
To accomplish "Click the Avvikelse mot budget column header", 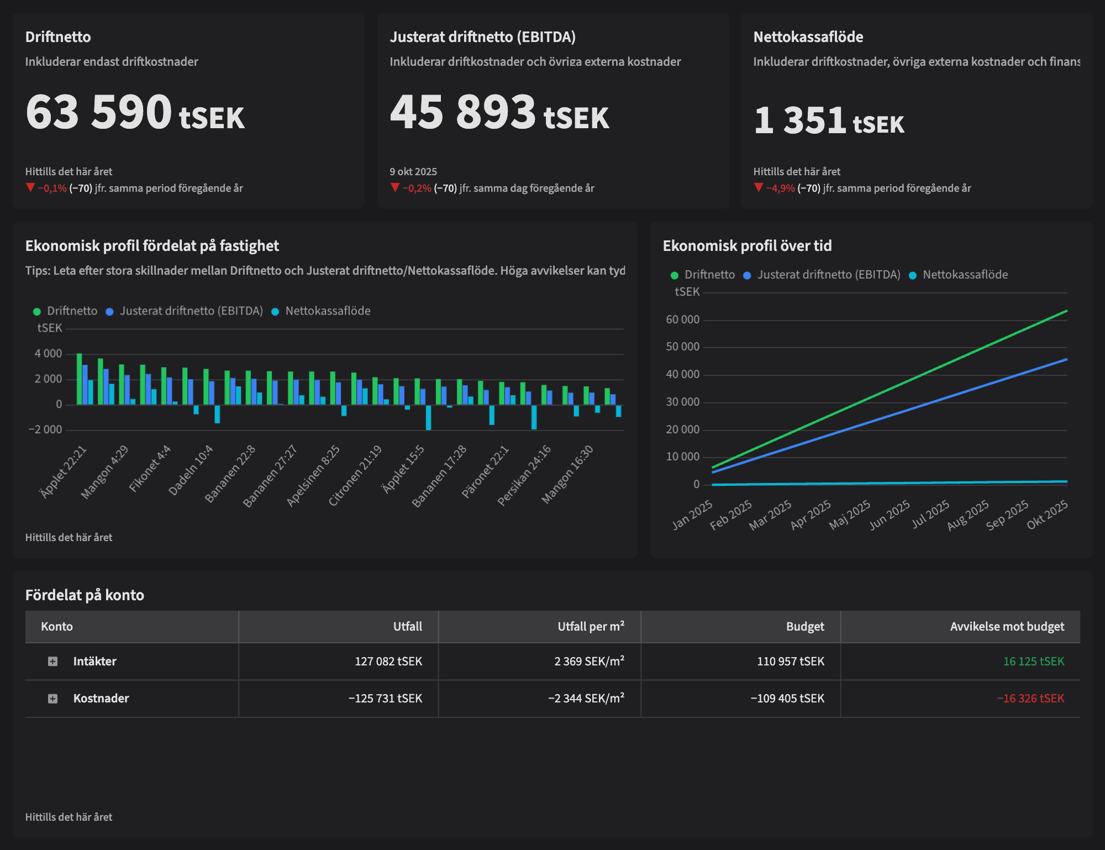I will (x=1007, y=627).
